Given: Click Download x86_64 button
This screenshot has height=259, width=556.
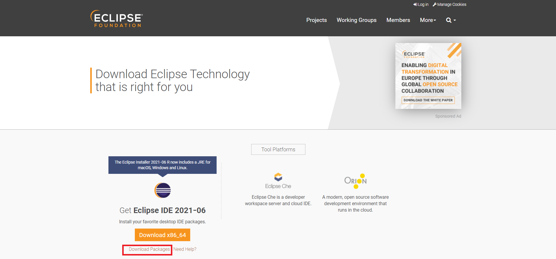Looking at the screenshot, I should point(162,235).
